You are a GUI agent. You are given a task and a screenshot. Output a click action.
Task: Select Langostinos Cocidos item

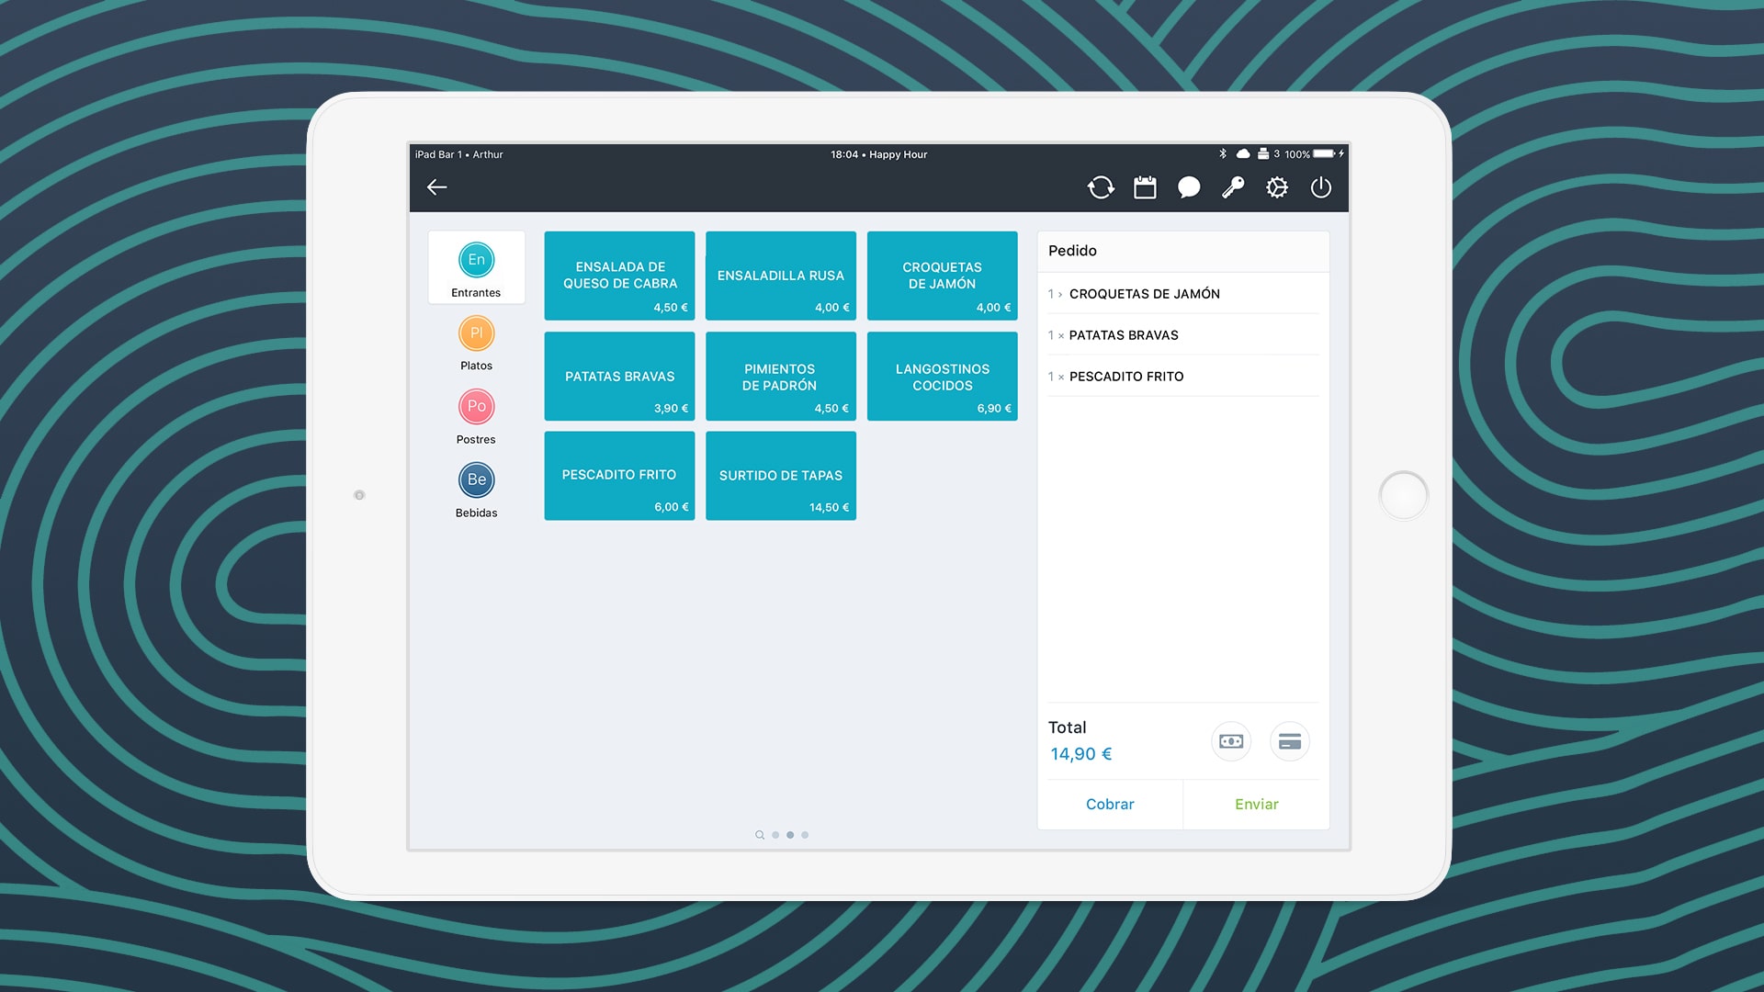[x=943, y=376]
